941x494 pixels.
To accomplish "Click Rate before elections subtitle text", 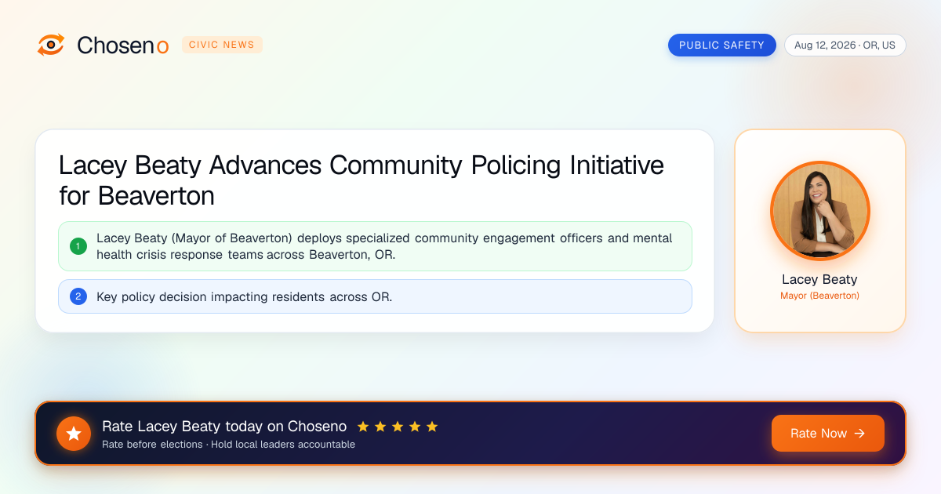I will (x=228, y=445).
